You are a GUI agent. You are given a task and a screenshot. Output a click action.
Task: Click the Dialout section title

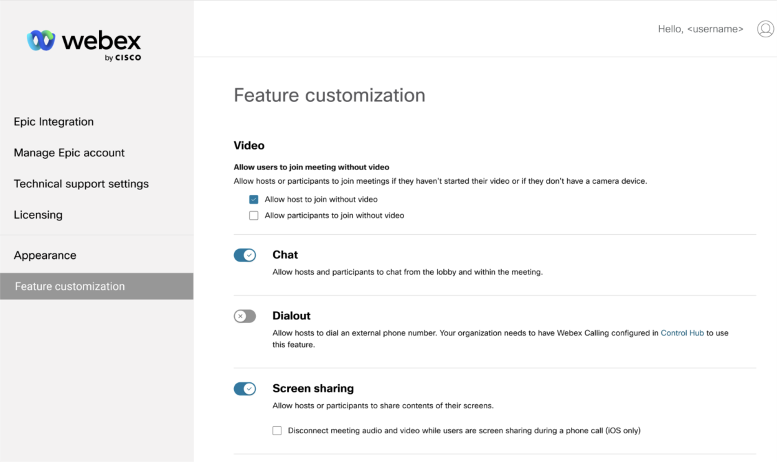291,316
